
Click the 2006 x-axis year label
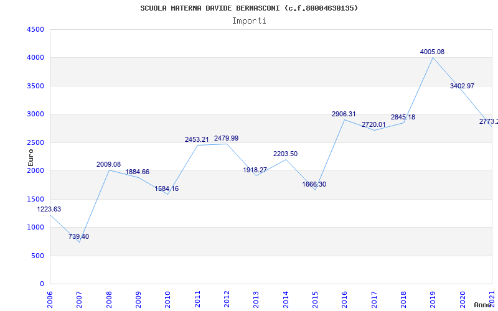click(50, 300)
